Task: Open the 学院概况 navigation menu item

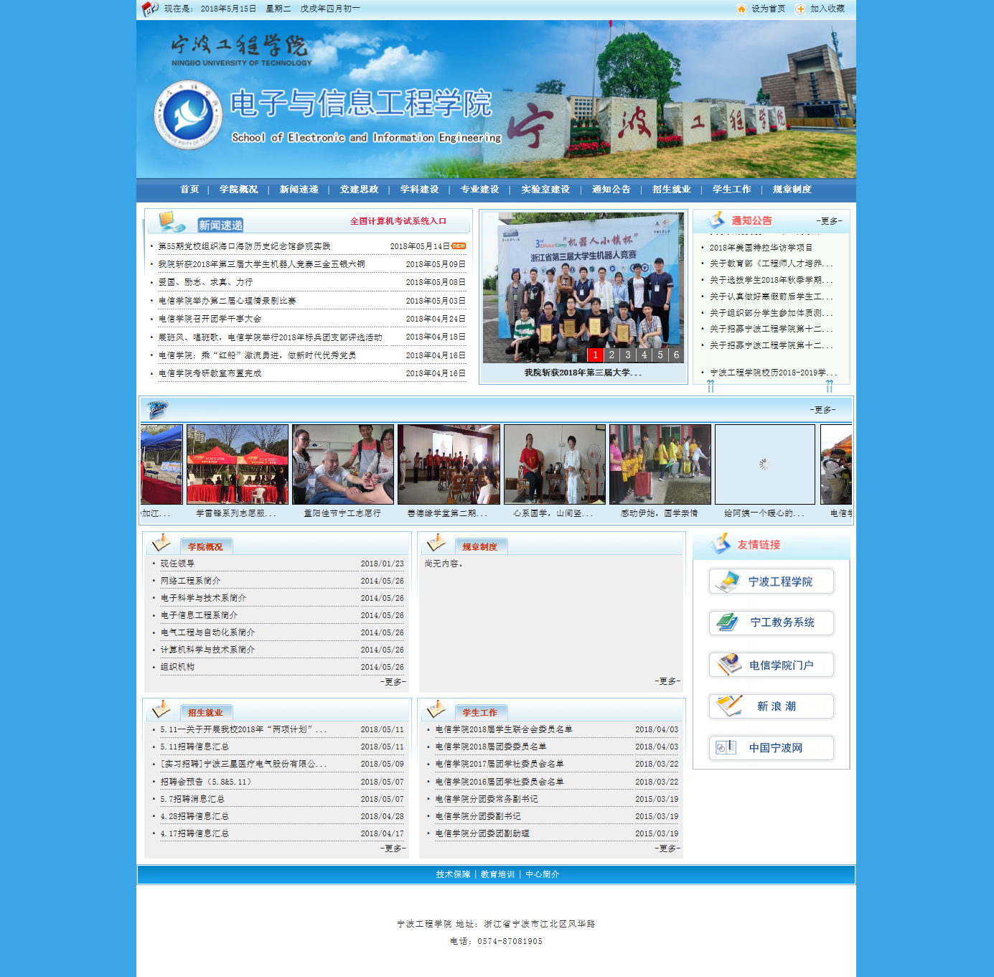Action: (238, 190)
